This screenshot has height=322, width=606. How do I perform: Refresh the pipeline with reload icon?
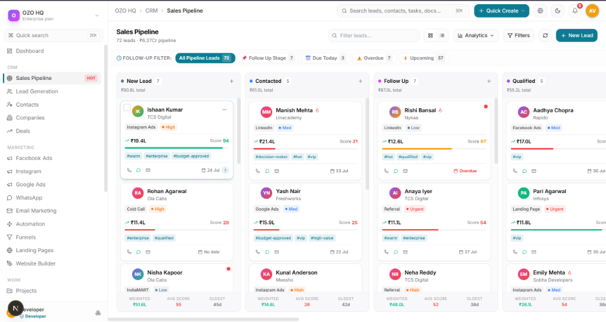point(545,36)
